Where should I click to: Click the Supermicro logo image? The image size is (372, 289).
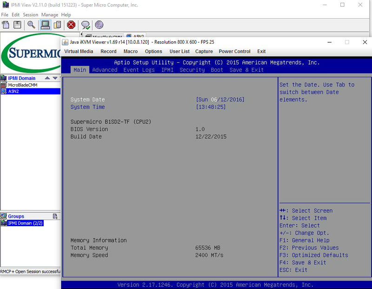31,53
